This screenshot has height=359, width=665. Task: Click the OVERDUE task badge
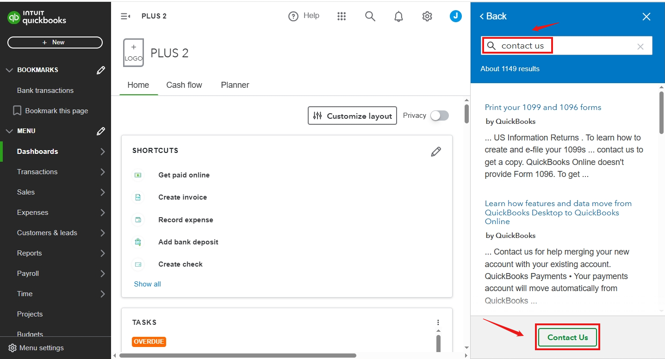pyautogui.click(x=149, y=341)
